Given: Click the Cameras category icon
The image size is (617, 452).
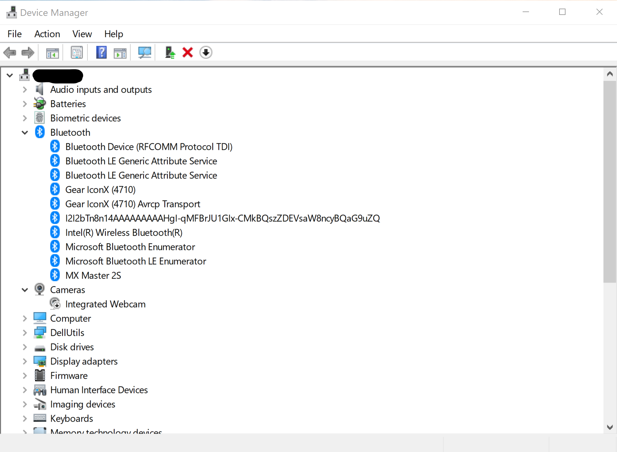Looking at the screenshot, I should (x=40, y=290).
